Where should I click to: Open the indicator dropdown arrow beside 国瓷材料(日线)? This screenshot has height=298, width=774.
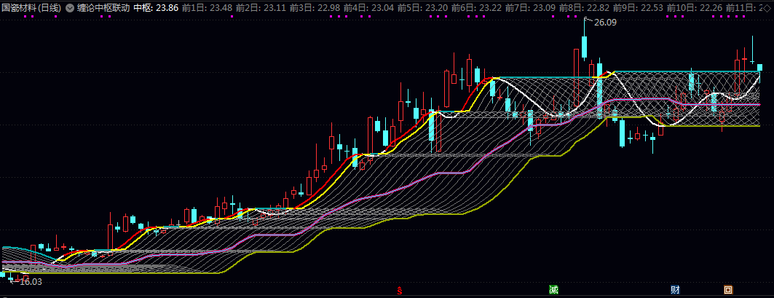(69, 8)
